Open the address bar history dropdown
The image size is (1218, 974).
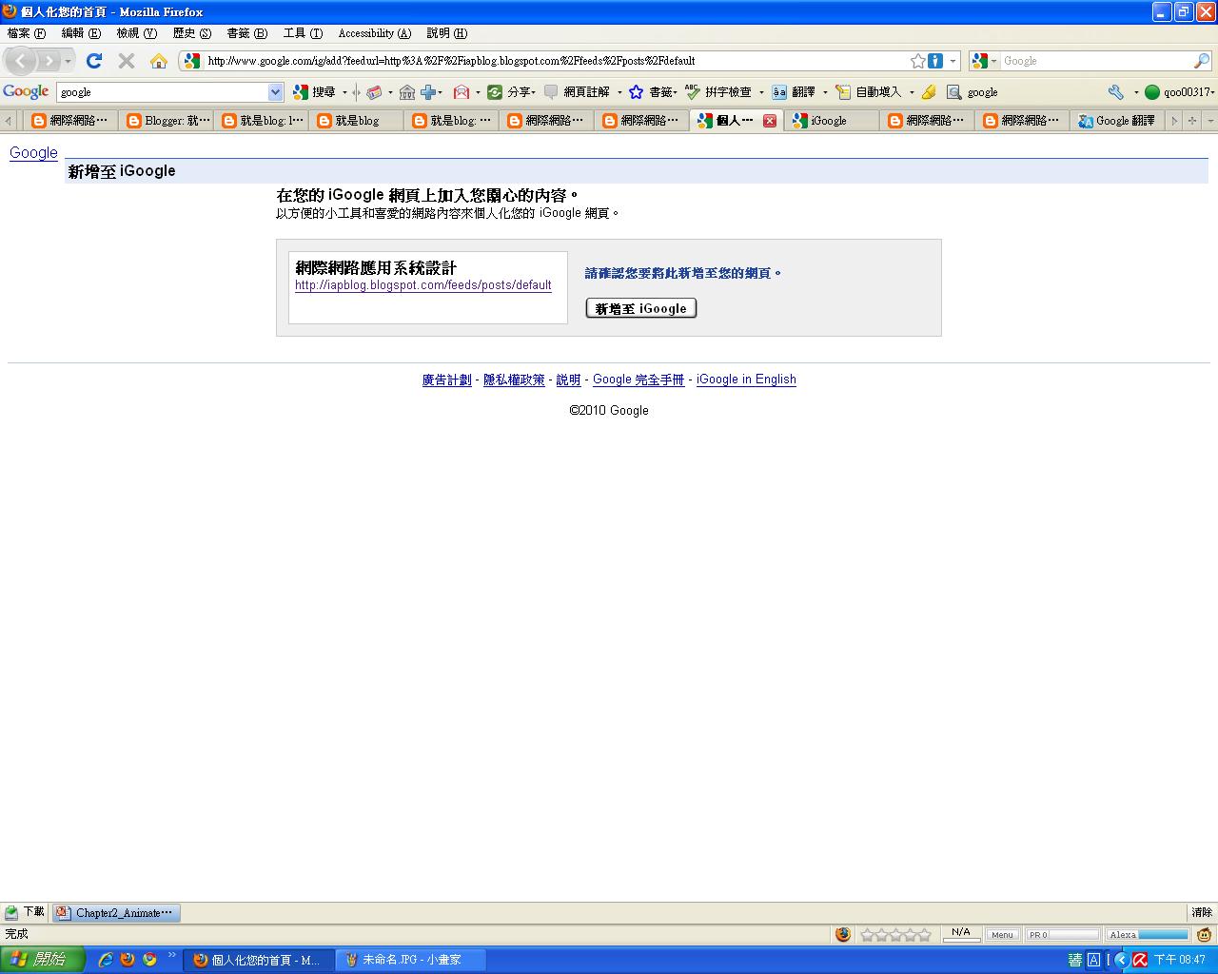click(953, 61)
